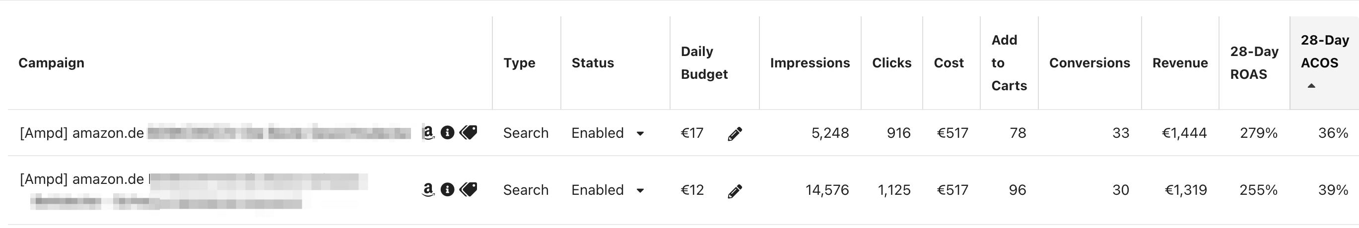Viewport: 1359px width, 228px height.
Task: Open info icon for second campaign
Action: (x=447, y=189)
